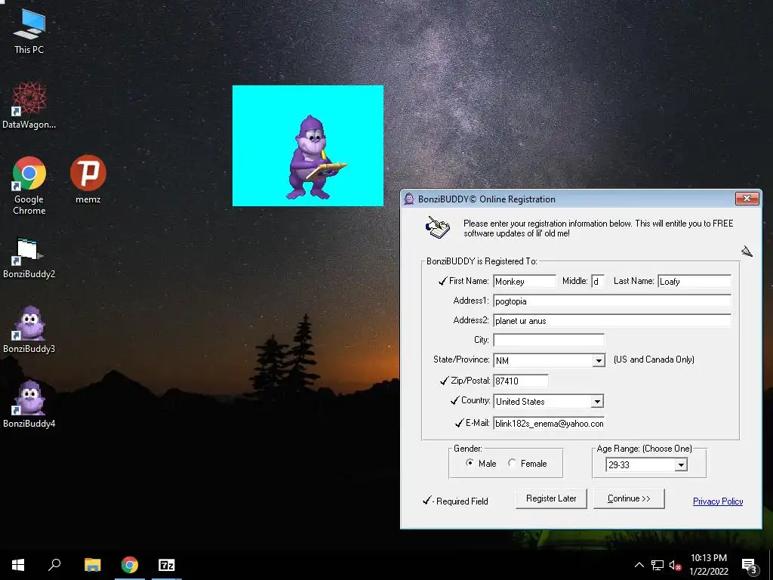Image resolution: width=773 pixels, height=580 pixels.
Task: Open File Explorer from the taskbar
Action: click(x=92, y=565)
